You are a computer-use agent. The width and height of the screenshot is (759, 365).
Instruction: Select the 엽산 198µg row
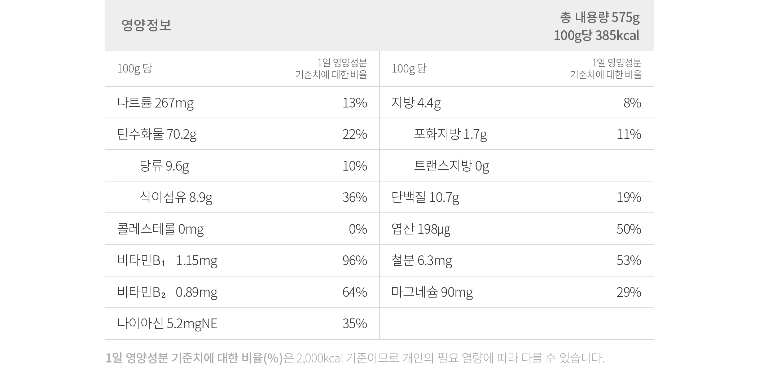point(517,229)
